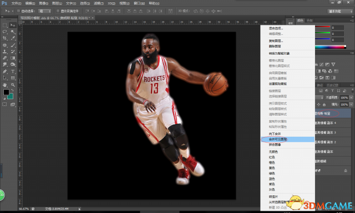Switch to the 历史记录 tab
Screen dimensions: 355x213
coord(332,85)
